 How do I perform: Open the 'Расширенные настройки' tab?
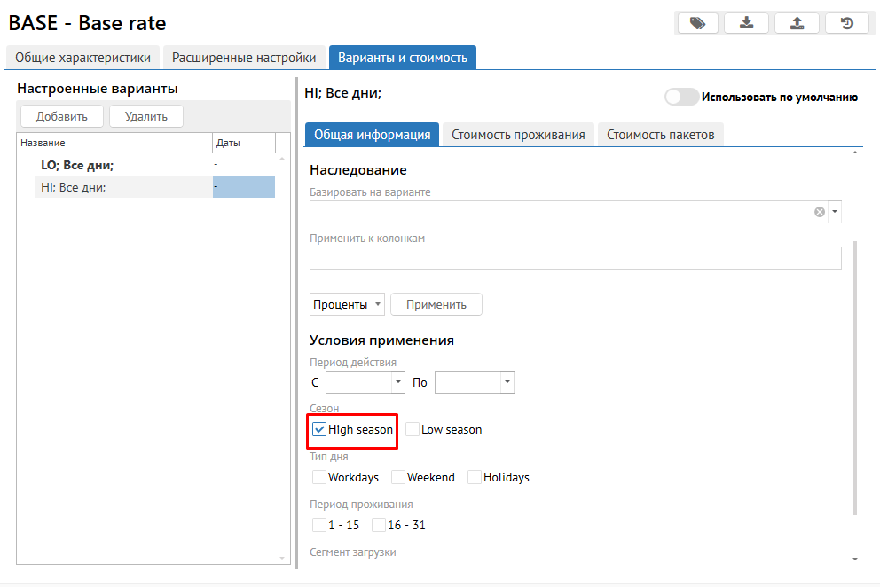pyautogui.click(x=244, y=58)
